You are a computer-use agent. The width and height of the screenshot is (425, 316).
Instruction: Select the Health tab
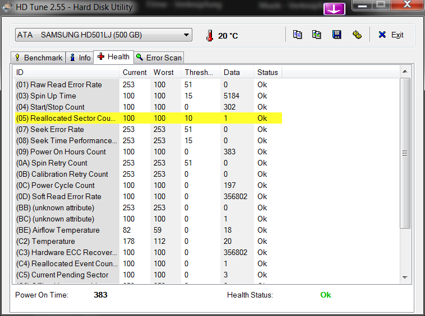(114, 56)
